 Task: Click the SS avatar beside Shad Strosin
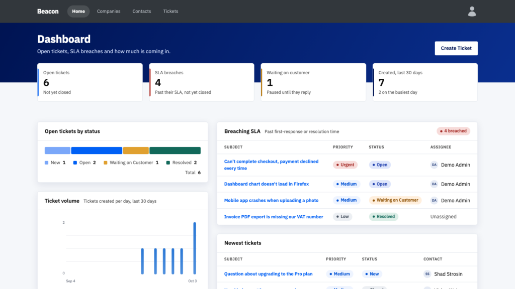[427, 274]
